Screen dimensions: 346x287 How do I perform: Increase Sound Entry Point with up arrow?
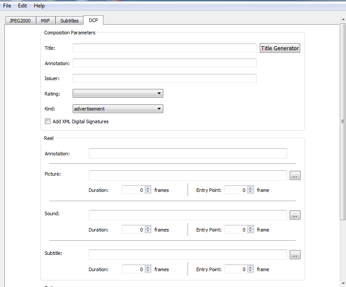tap(250, 228)
